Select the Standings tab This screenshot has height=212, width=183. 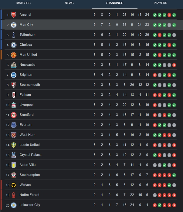115,3
